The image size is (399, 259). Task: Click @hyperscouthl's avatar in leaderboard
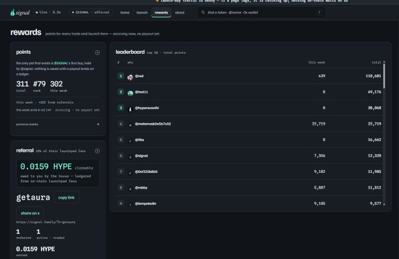click(x=130, y=110)
